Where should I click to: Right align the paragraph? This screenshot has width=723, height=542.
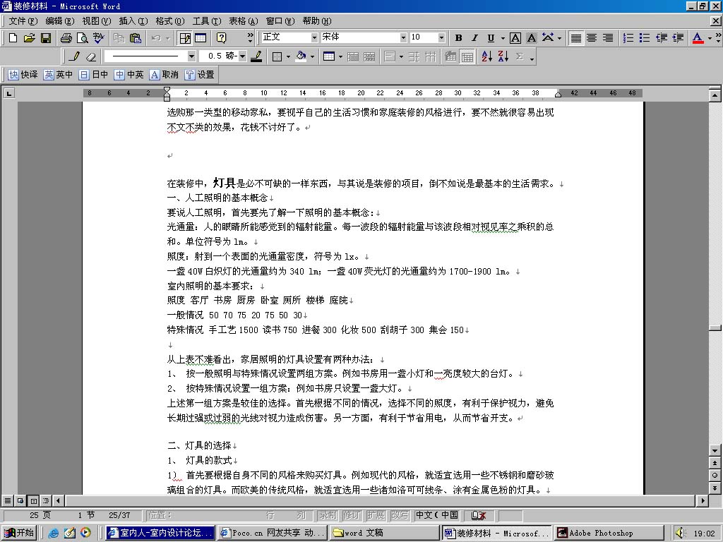click(x=608, y=38)
